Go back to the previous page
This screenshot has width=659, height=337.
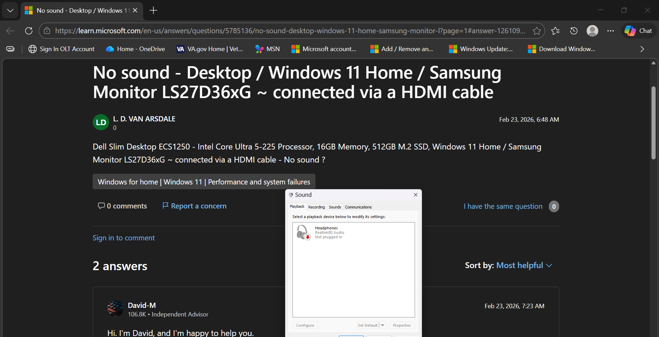[x=10, y=31]
